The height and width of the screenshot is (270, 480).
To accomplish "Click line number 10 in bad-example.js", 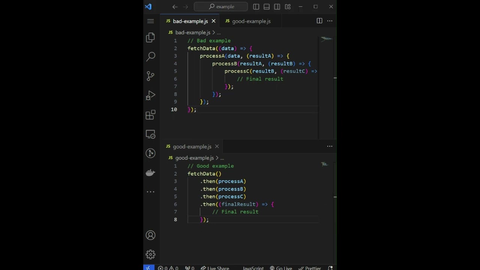I will point(174,109).
